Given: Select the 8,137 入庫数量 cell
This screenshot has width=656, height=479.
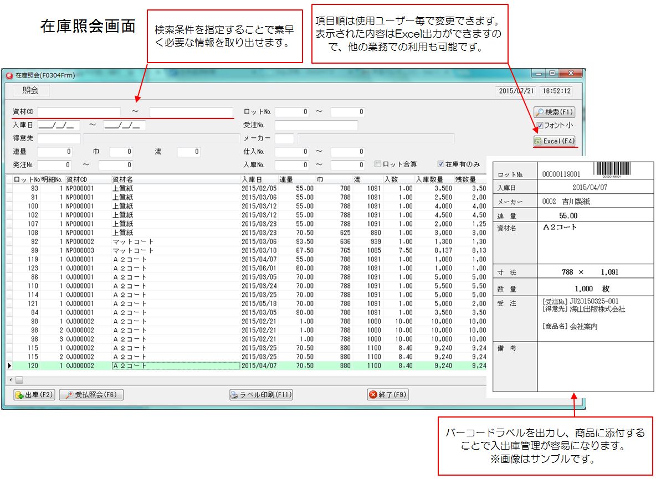Looking at the screenshot, I should (x=433, y=250).
